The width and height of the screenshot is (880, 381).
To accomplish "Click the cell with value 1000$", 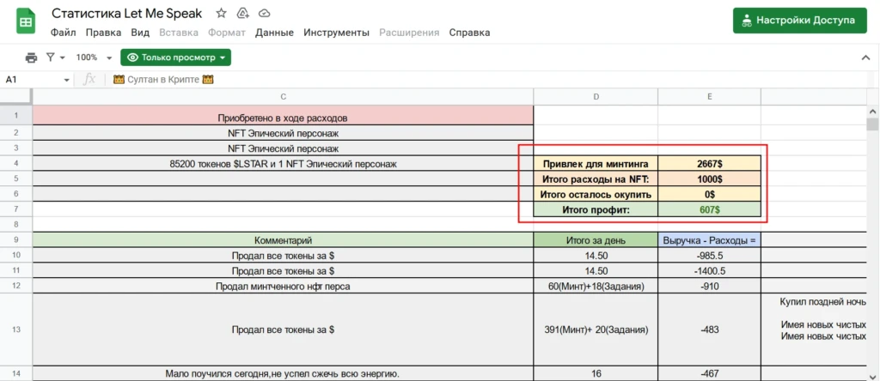I will 709,179.
